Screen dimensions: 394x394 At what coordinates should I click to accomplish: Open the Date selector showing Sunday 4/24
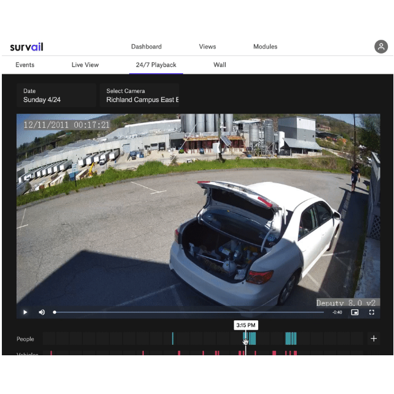point(56,95)
